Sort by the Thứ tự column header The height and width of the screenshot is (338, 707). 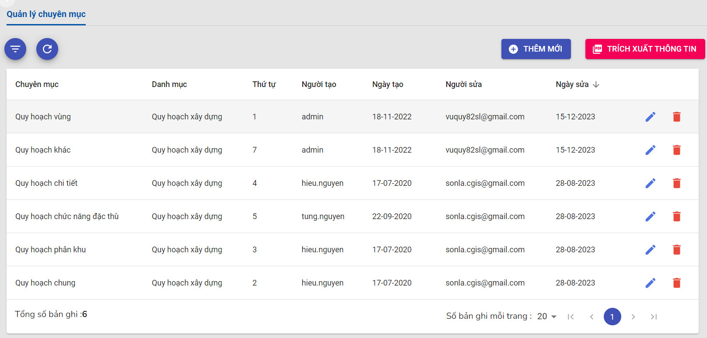[x=264, y=84]
